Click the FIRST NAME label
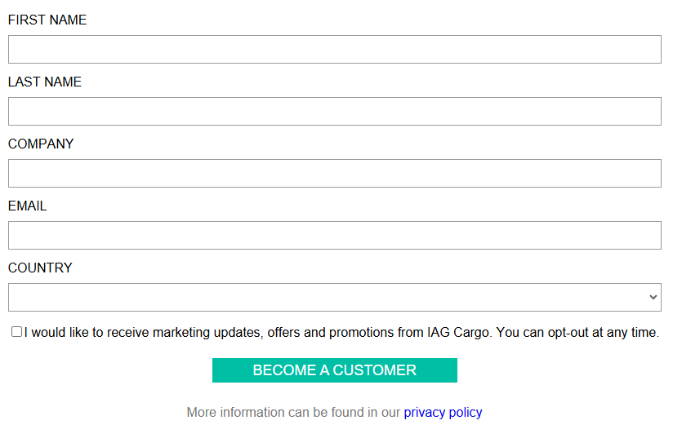The height and width of the screenshot is (447, 673). coord(47,20)
